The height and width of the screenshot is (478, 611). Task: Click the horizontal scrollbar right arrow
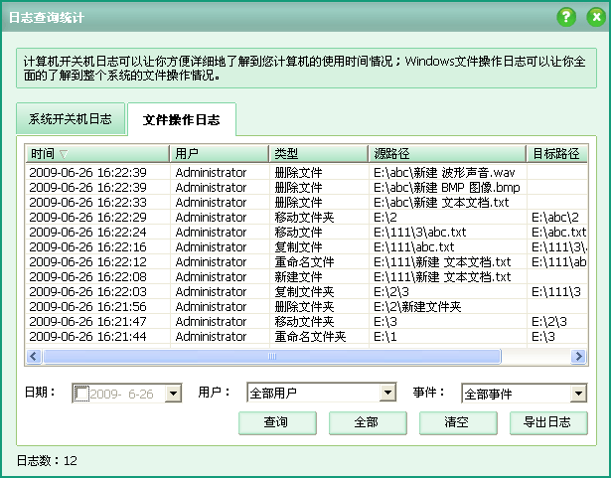(578, 356)
